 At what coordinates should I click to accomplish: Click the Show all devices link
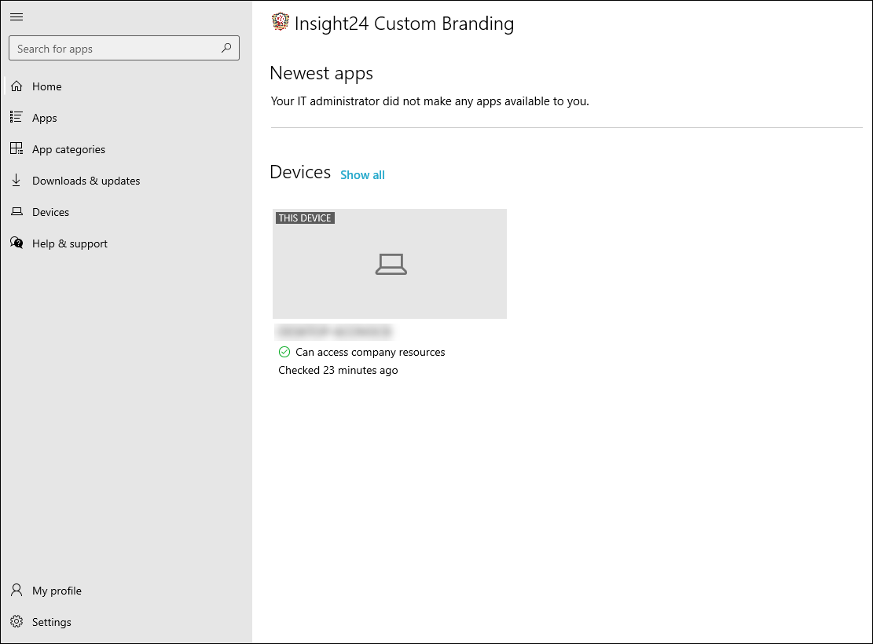click(362, 175)
